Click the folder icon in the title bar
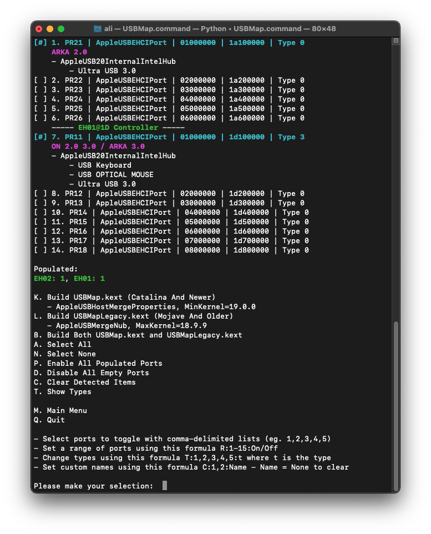This screenshot has height=534, width=431. pos(98,29)
